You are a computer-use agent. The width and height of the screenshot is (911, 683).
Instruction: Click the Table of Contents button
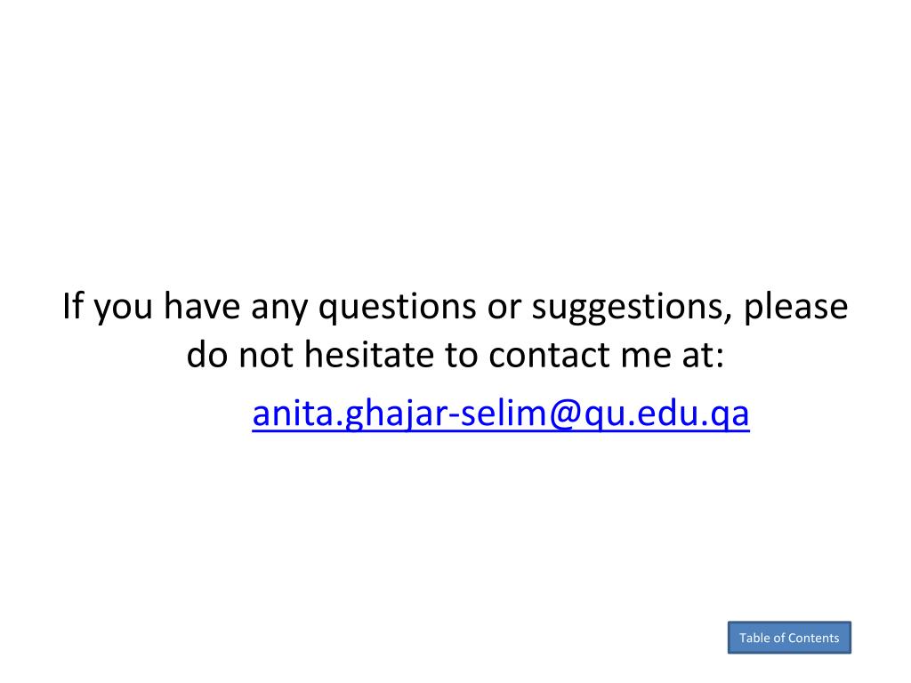(789, 637)
